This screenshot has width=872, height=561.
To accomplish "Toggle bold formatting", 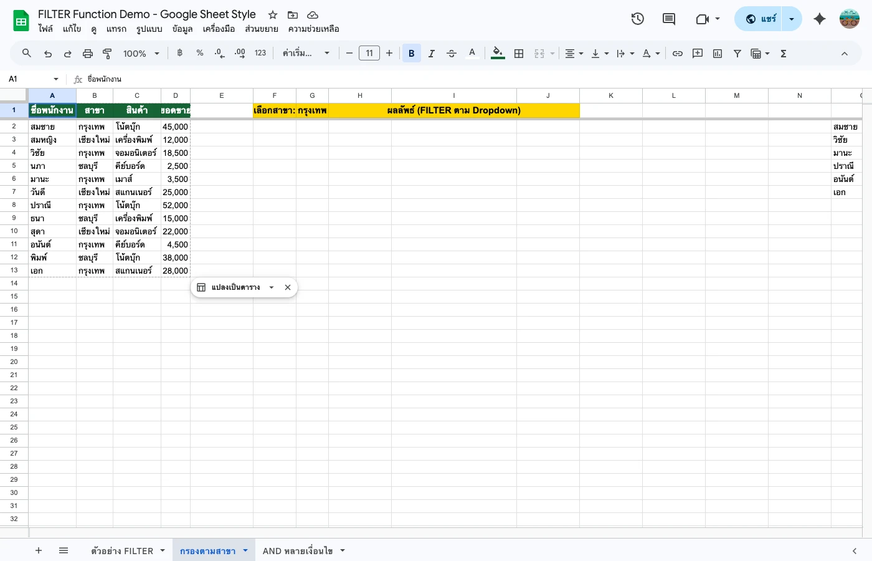I will click(x=411, y=54).
